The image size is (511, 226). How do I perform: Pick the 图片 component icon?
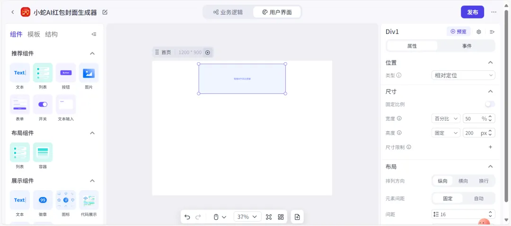88,73
